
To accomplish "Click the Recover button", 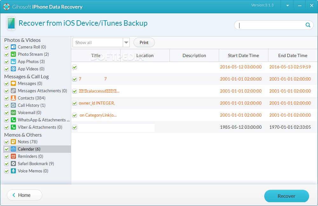I will coord(287,196).
